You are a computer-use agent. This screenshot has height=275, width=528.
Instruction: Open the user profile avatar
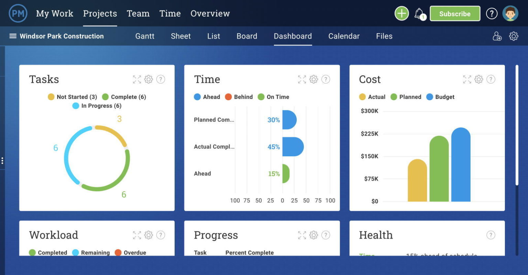click(x=510, y=14)
